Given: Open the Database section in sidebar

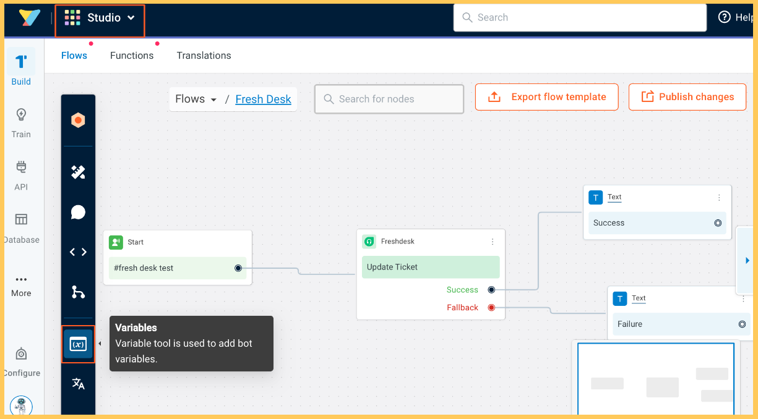Looking at the screenshot, I should pyautogui.click(x=21, y=228).
